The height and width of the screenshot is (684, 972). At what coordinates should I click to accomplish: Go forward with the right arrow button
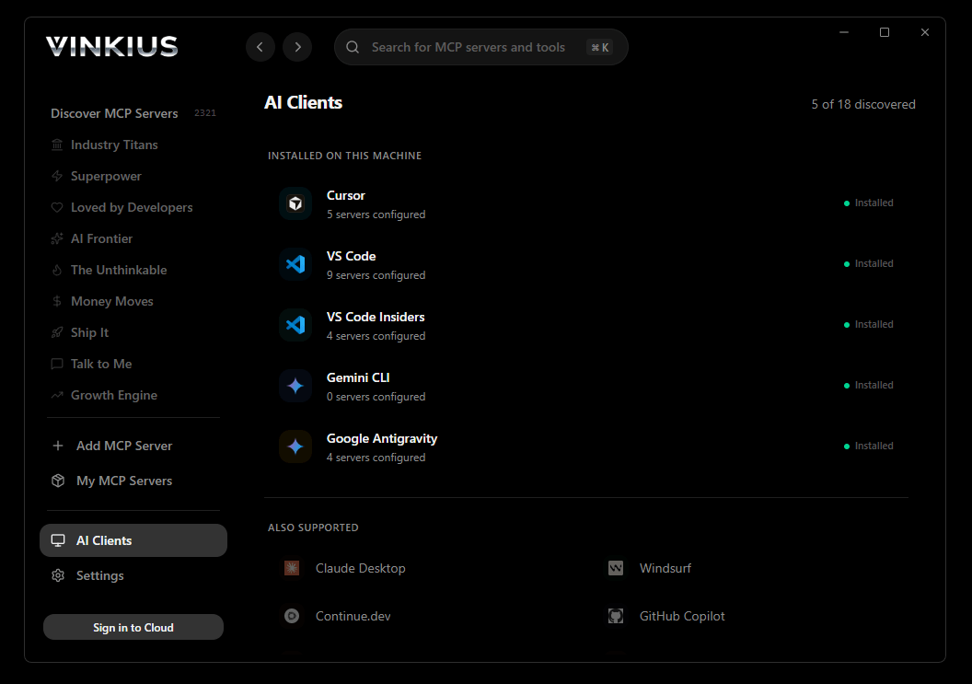[297, 47]
